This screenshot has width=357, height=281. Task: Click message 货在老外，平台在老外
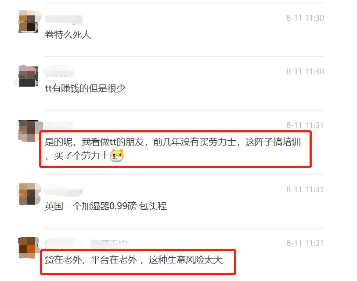[x=133, y=260]
